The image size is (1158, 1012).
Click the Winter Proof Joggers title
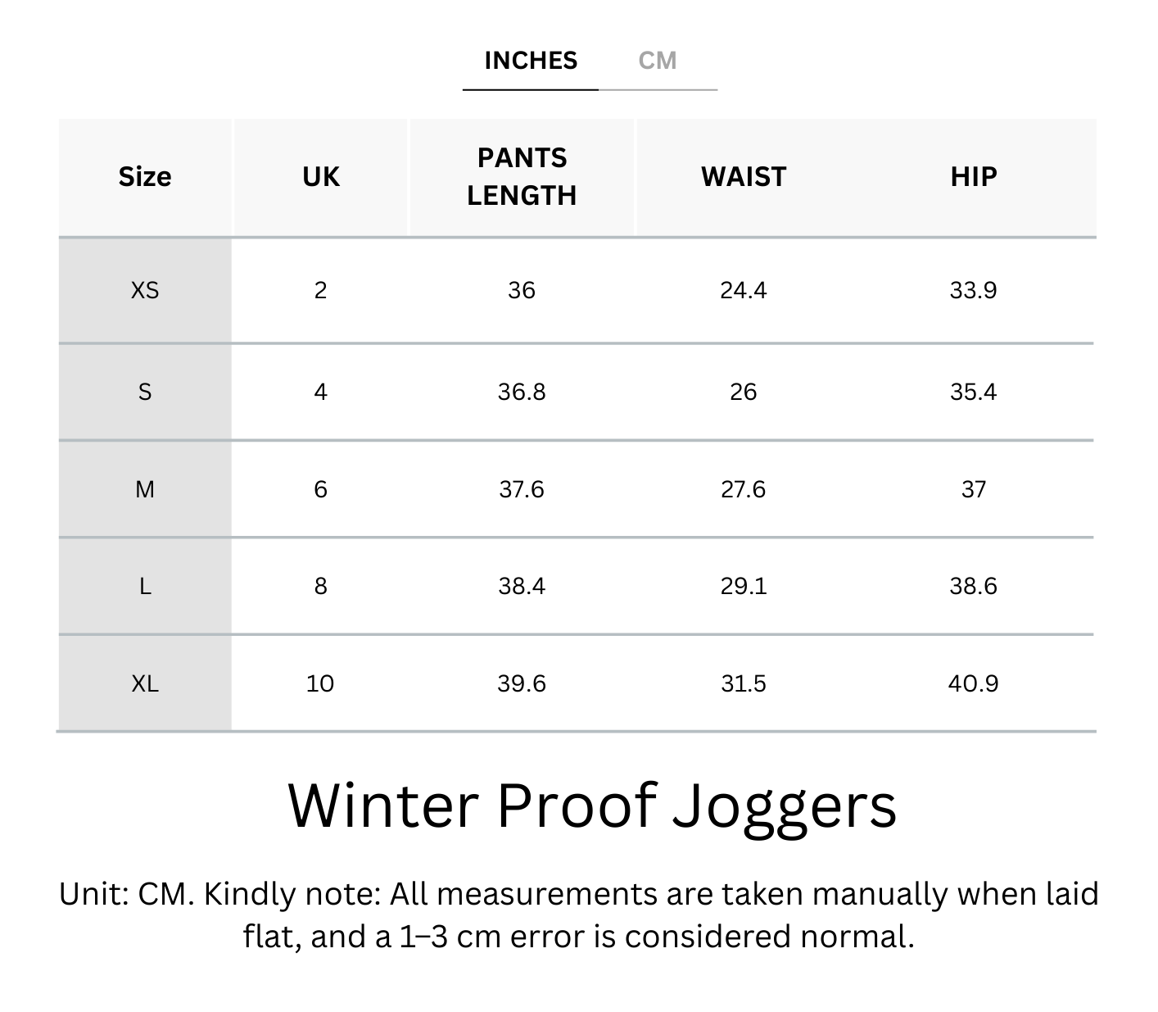click(592, 806)
